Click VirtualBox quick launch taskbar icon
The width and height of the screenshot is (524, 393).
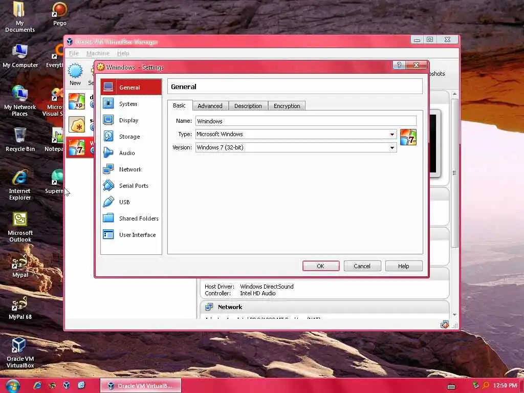point(67,385)
